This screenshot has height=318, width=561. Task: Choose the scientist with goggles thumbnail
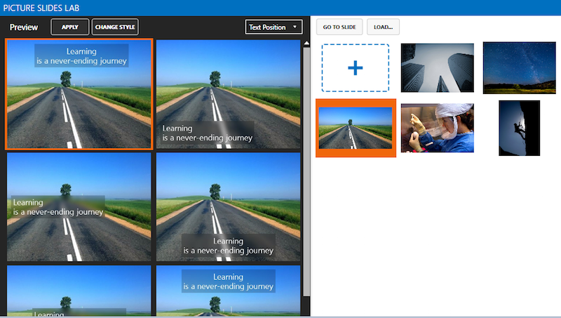coord(437,128)
